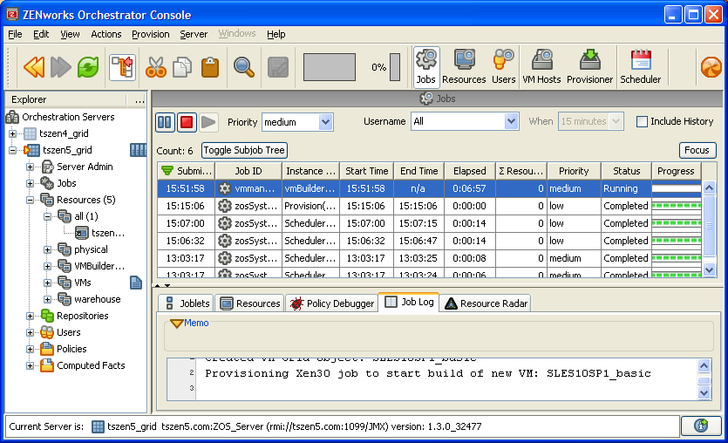The width and height of the screenshot is (728, 443).
Task: Click the info icon in status bar
Action: [701, 426]
